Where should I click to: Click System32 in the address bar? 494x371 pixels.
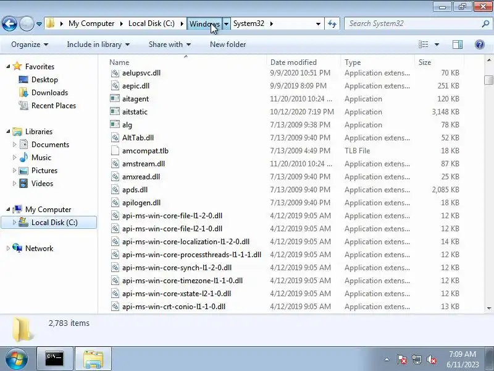[x=249, y=23]
